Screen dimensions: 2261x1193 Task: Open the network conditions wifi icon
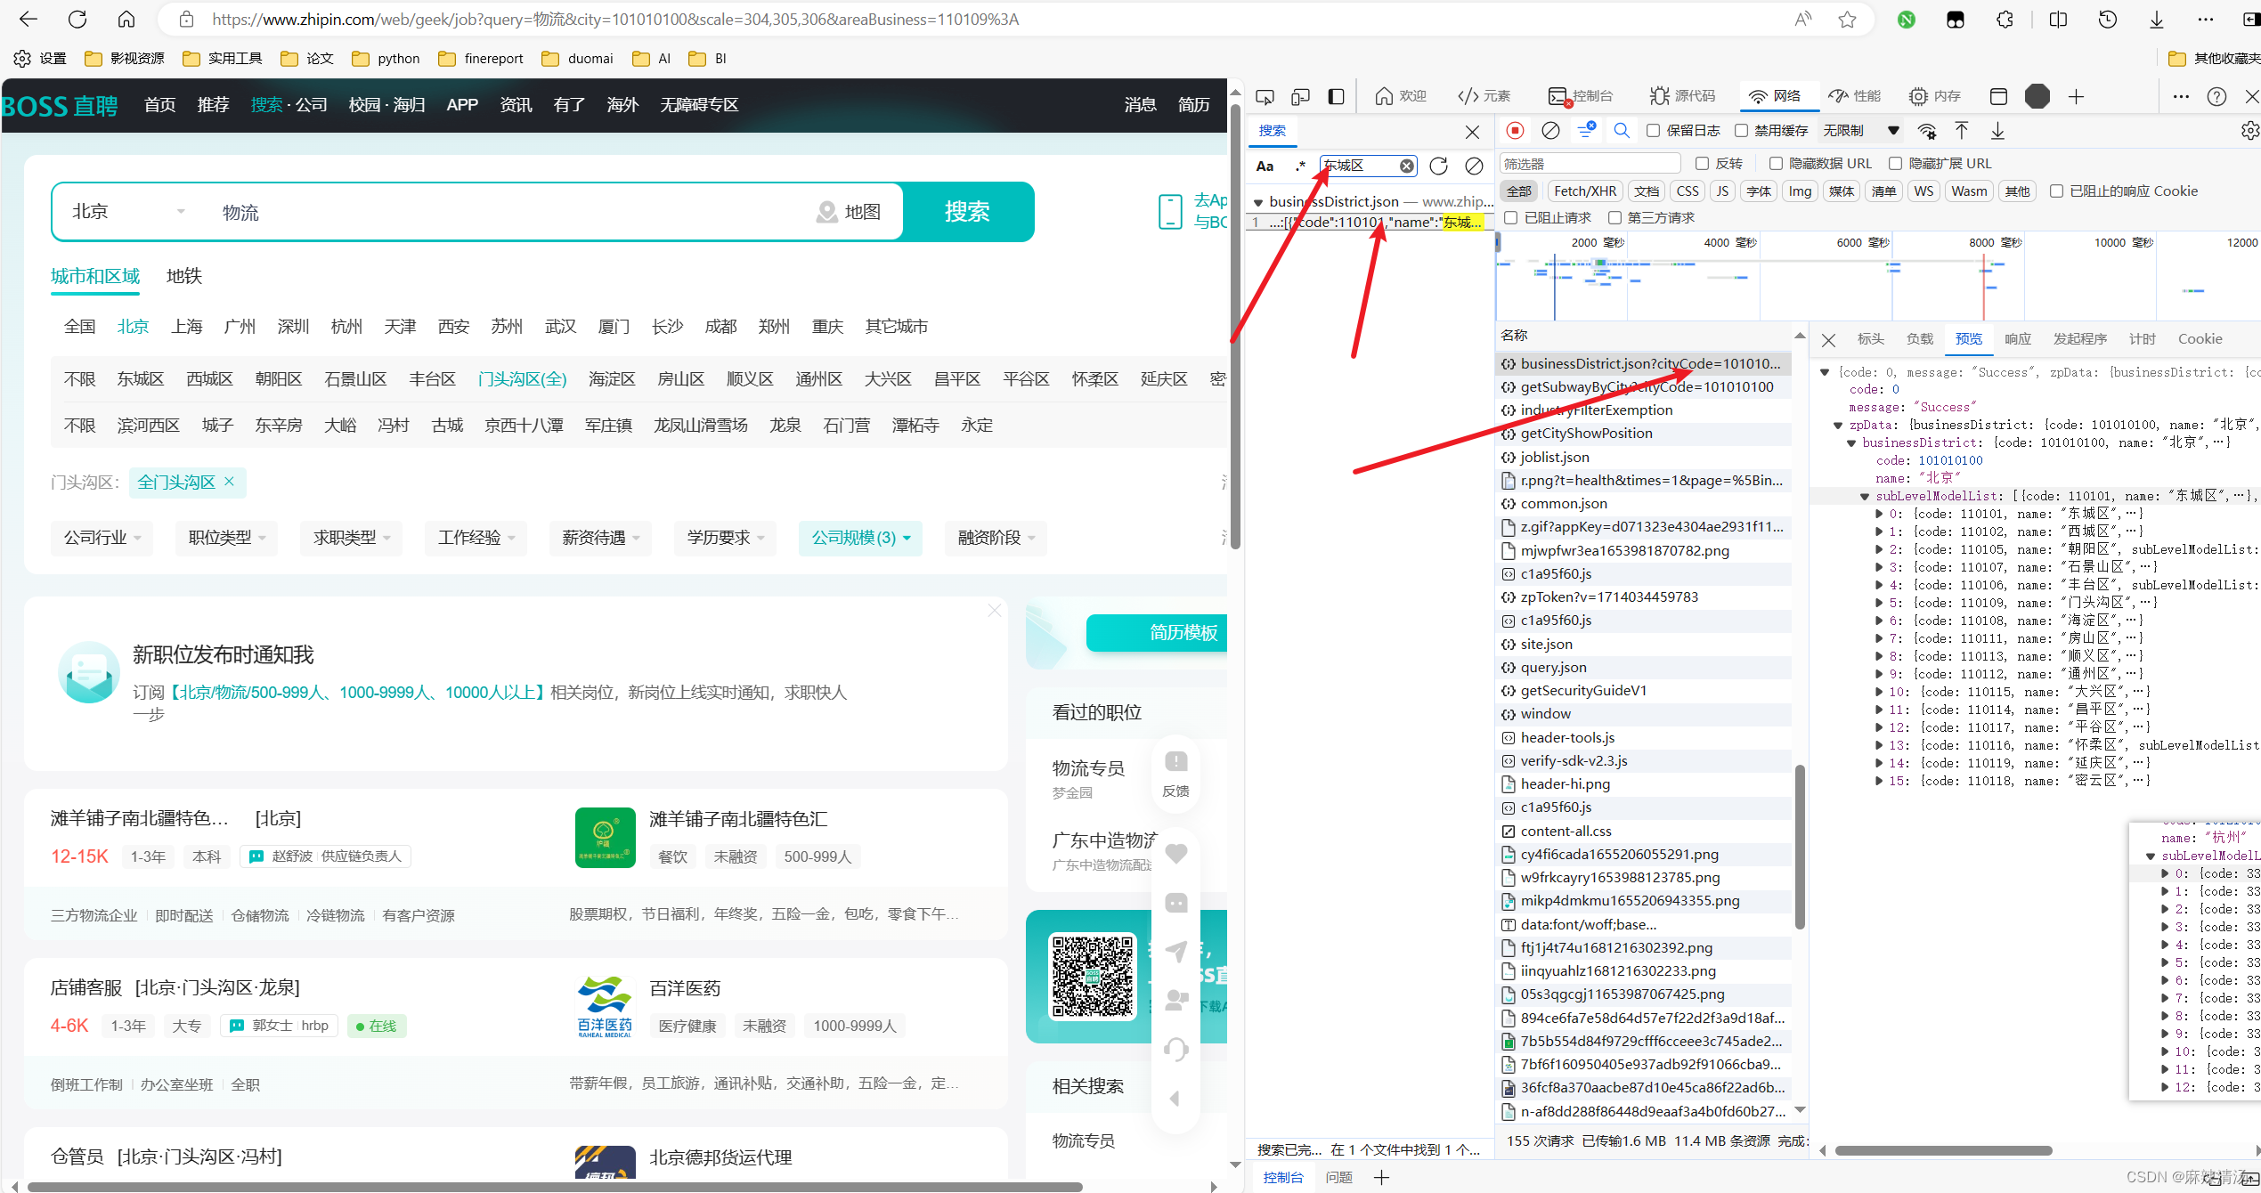pyautogui.click(x=1927, y=131)
